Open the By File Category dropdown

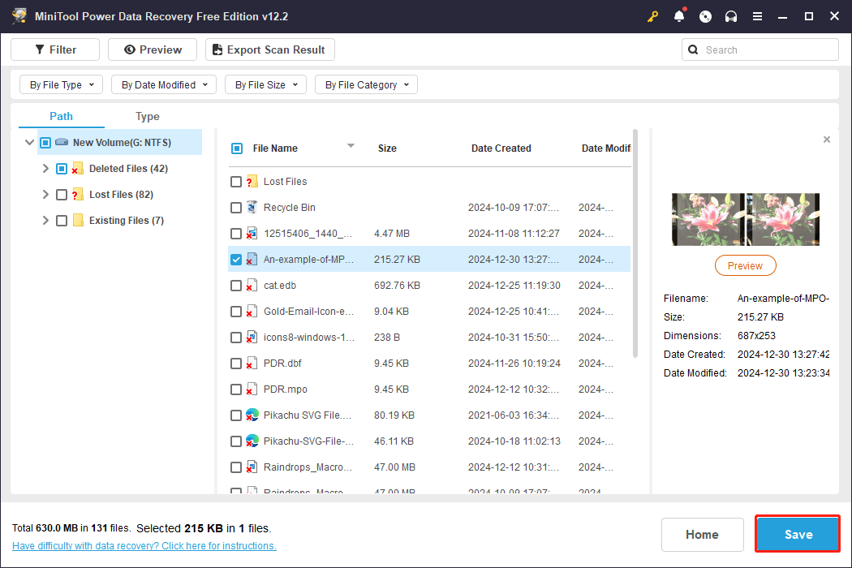click(366, 84)
